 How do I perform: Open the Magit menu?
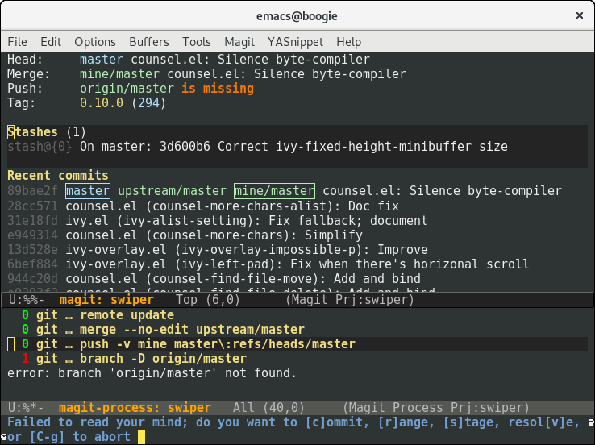[x=239, y=41]
